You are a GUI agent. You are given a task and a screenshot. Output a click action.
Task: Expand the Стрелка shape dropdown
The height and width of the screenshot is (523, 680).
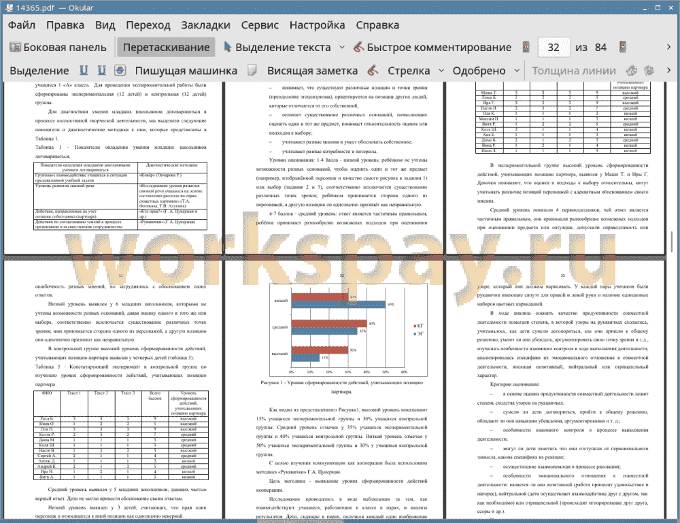441,71
